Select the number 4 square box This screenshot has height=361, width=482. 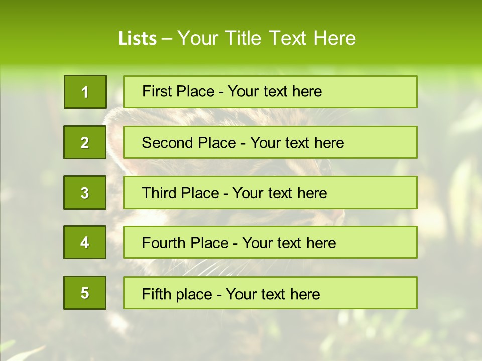[85, 242]
